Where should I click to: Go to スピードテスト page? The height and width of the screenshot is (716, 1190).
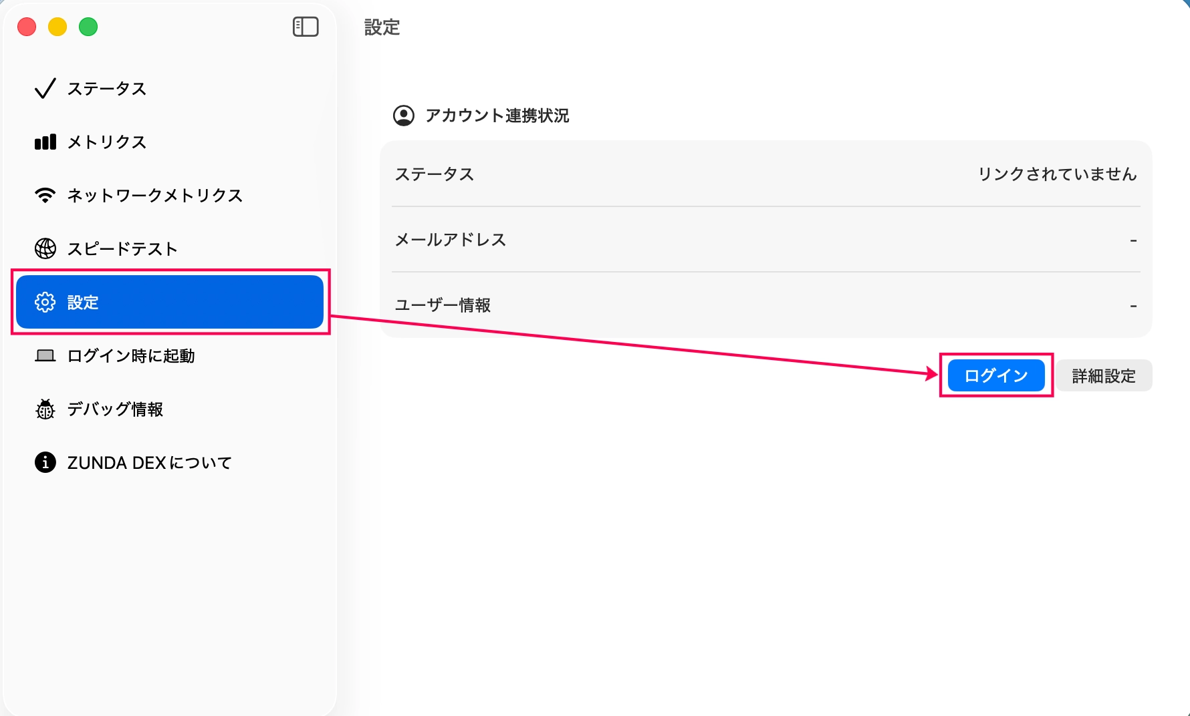pos(122,248)
